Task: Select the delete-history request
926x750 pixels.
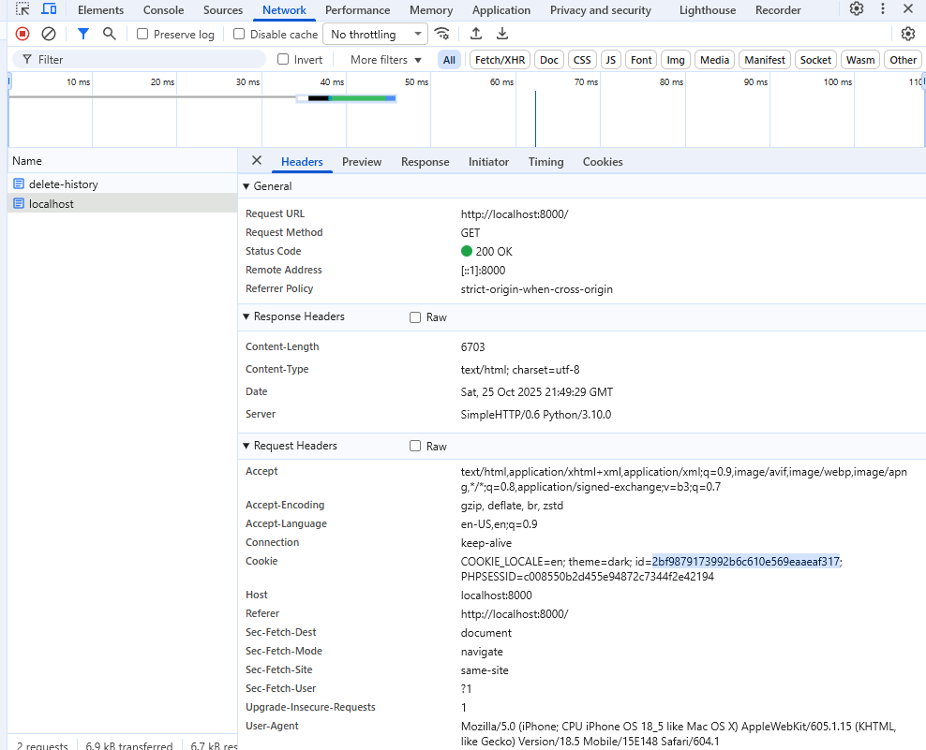Action: [63, 184]
